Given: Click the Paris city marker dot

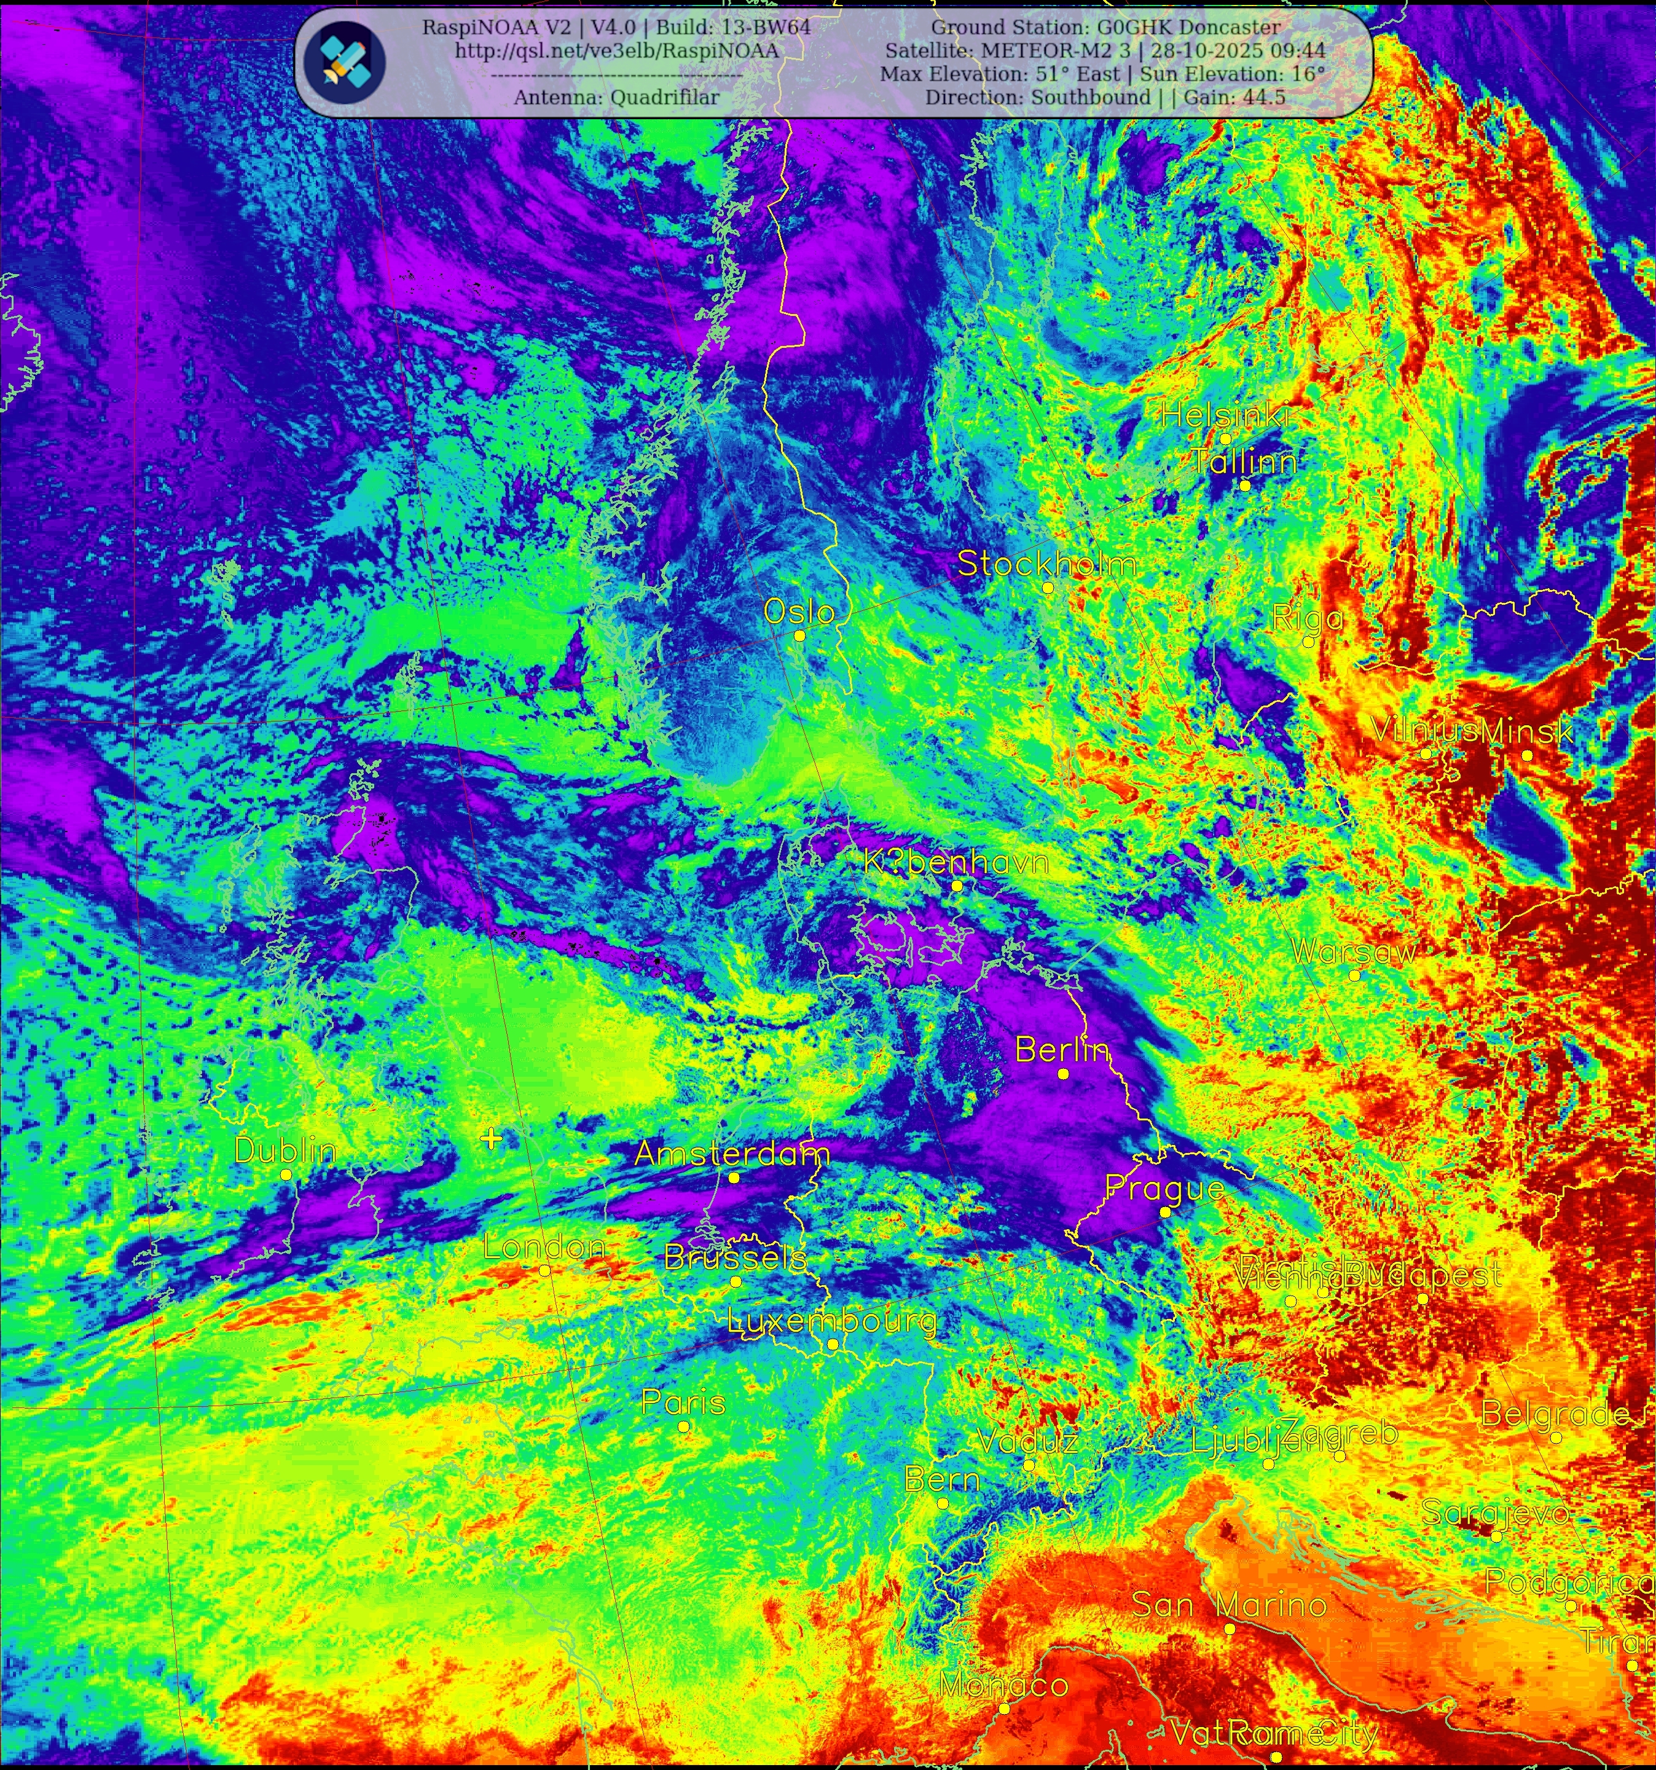Looking at the screenshot, I should (x=684, y=1426).
